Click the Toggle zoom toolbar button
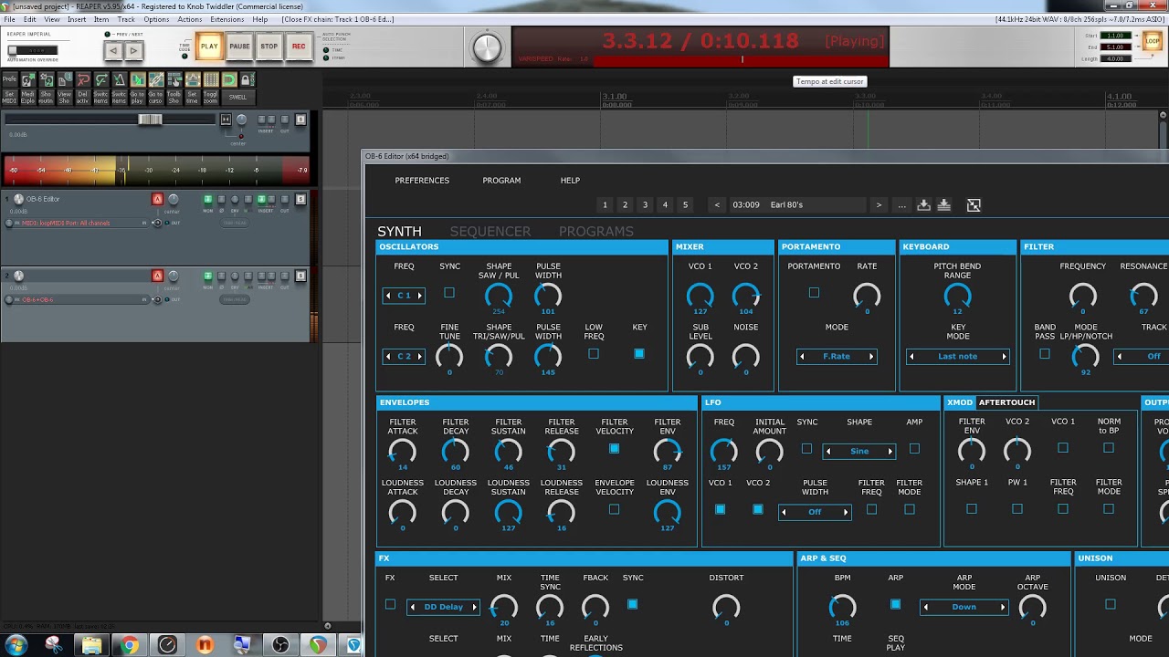The width and height of the screenshot is (1169, 657). [211, 97]
